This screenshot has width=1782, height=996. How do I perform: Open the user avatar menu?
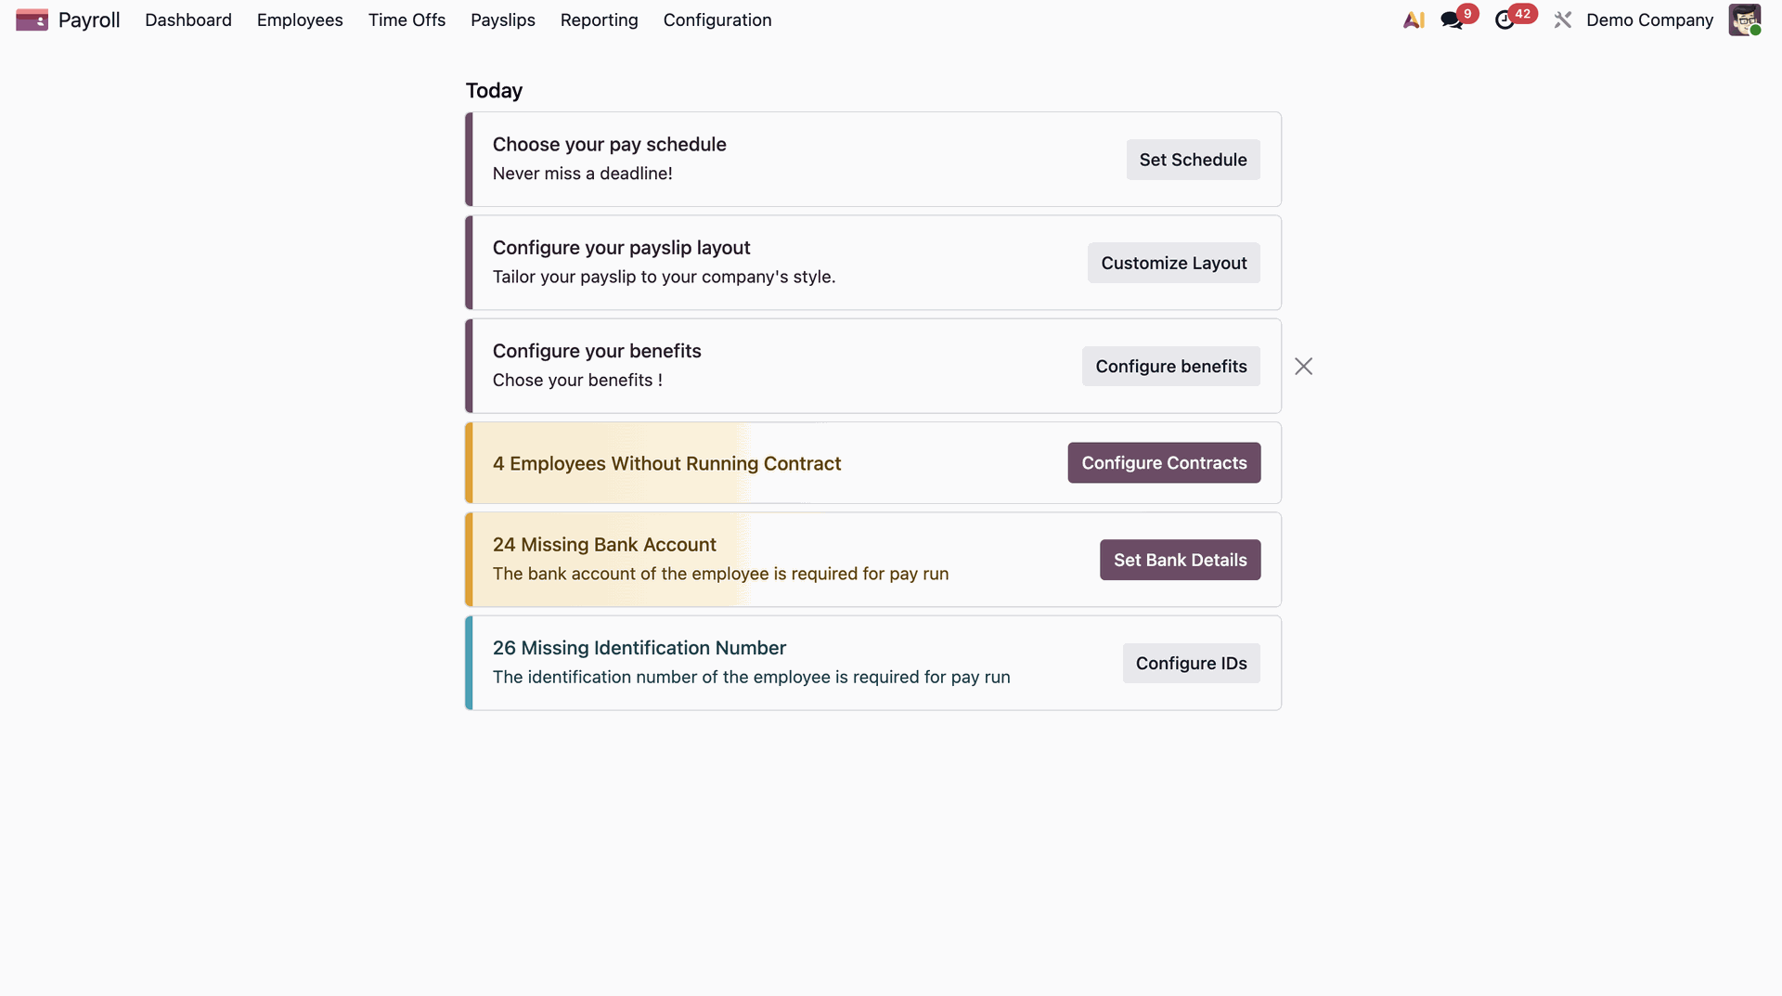point(1745,19)
